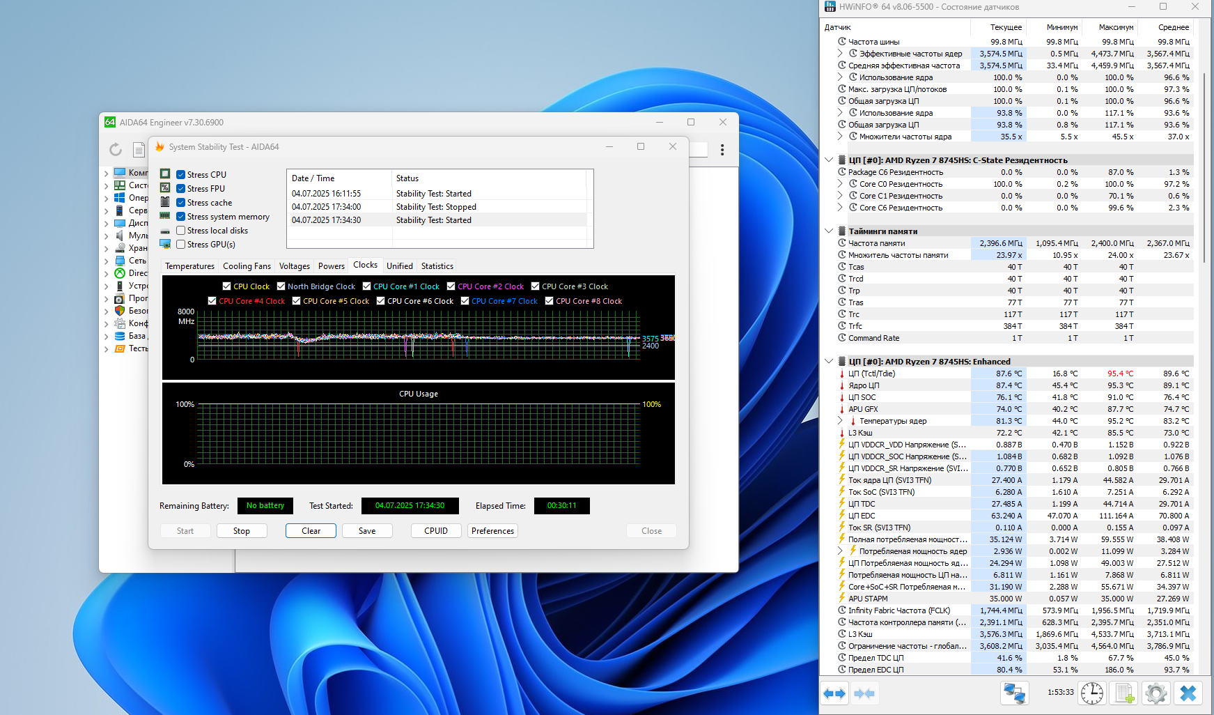Reset sensor timer with the clock icon
This screenshot has height=715, width=1214.
point(1091,693)
